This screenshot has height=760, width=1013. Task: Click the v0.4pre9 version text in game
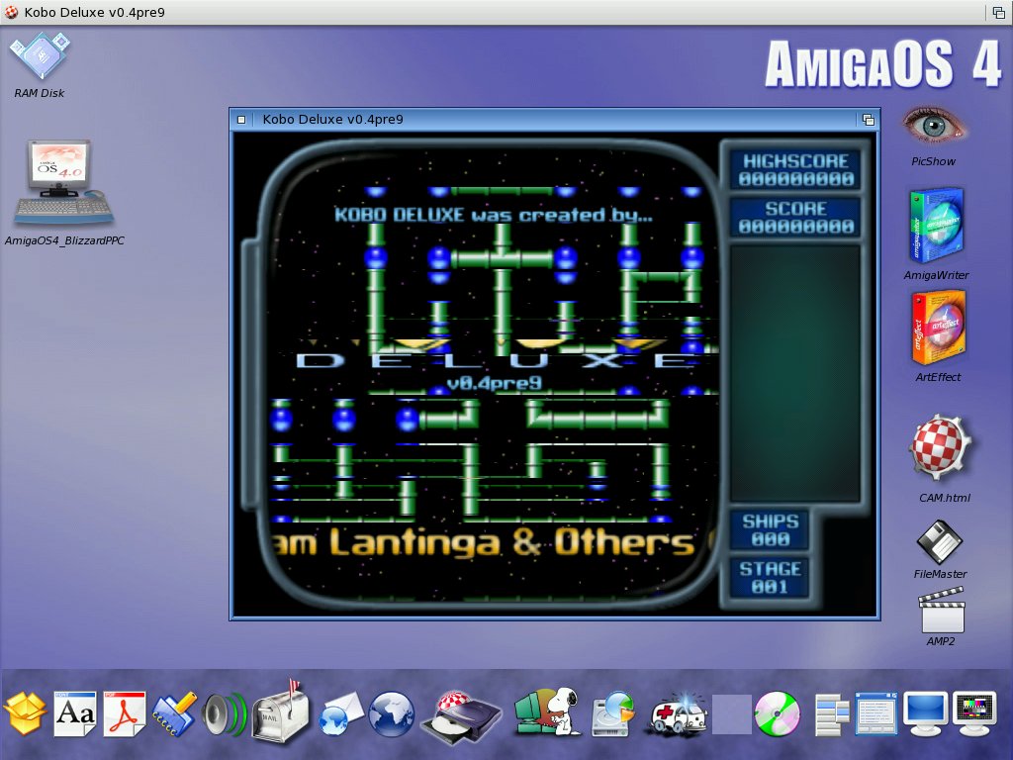click(x=495, y=383)
